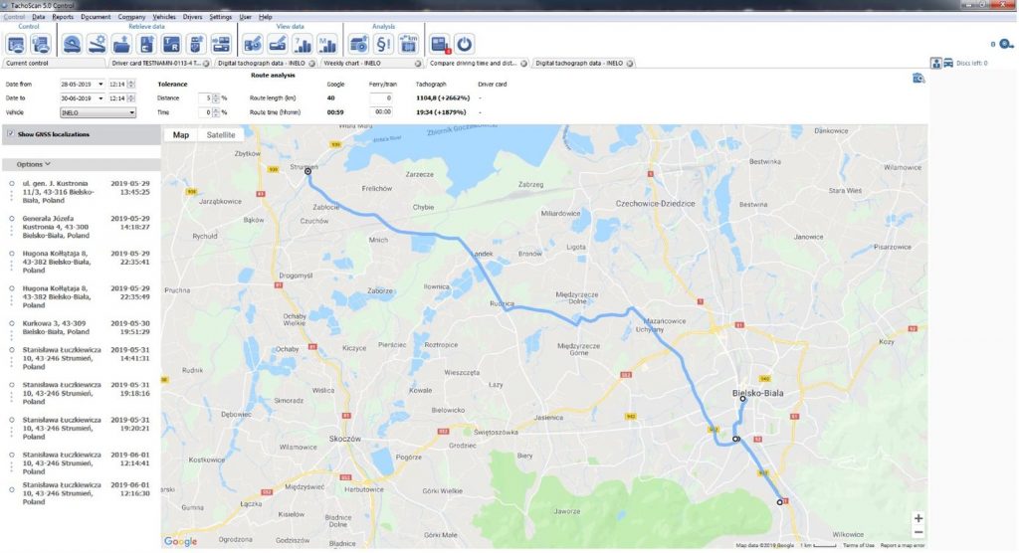Click the first icon in the Control group
The width and height of the screenshot is (1019, 553).
pyautogui.click(x=16, y=44)
